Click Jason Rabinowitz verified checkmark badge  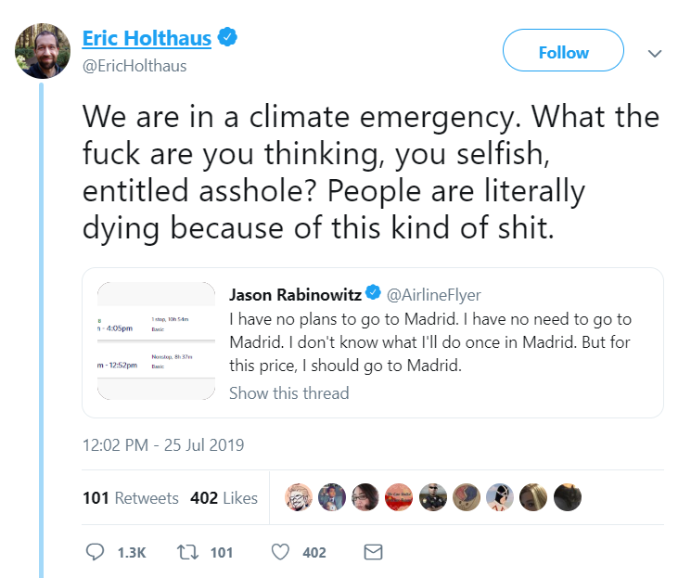pyautogui.click(x=373, y=292)
